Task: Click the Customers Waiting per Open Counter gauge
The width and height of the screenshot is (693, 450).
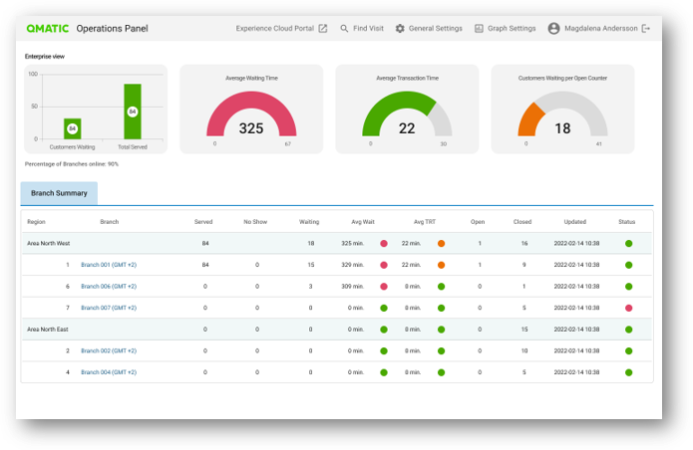Action: (x=562, y=113)
